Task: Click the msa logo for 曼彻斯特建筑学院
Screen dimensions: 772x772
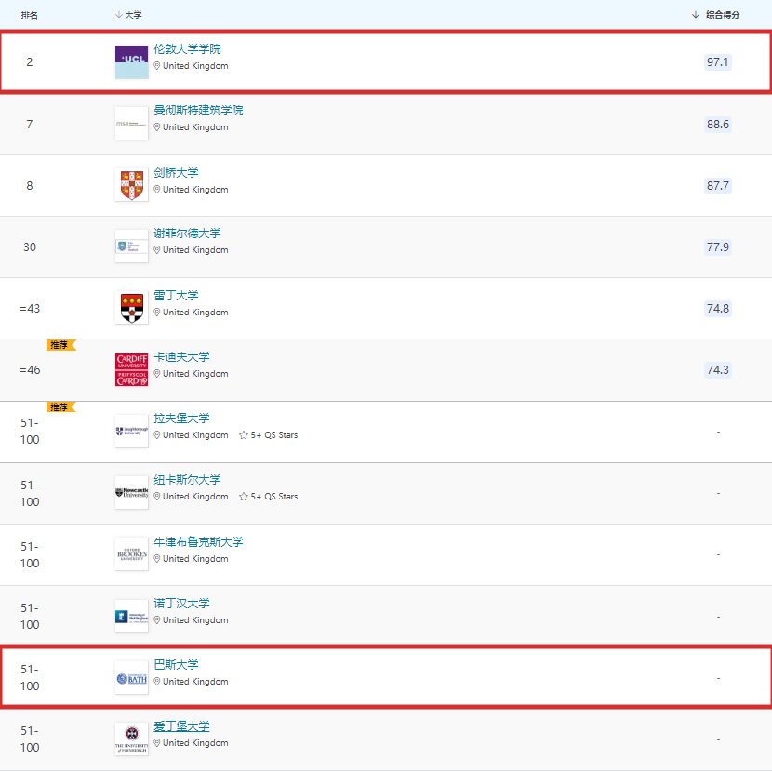Action: pos(131,124)
